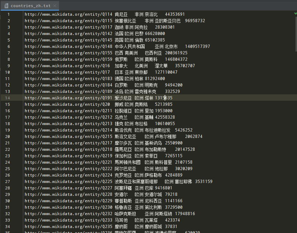Screen dimensions: 297x233
Task: Click the URL ending in Q225
Action: [68, 182]
